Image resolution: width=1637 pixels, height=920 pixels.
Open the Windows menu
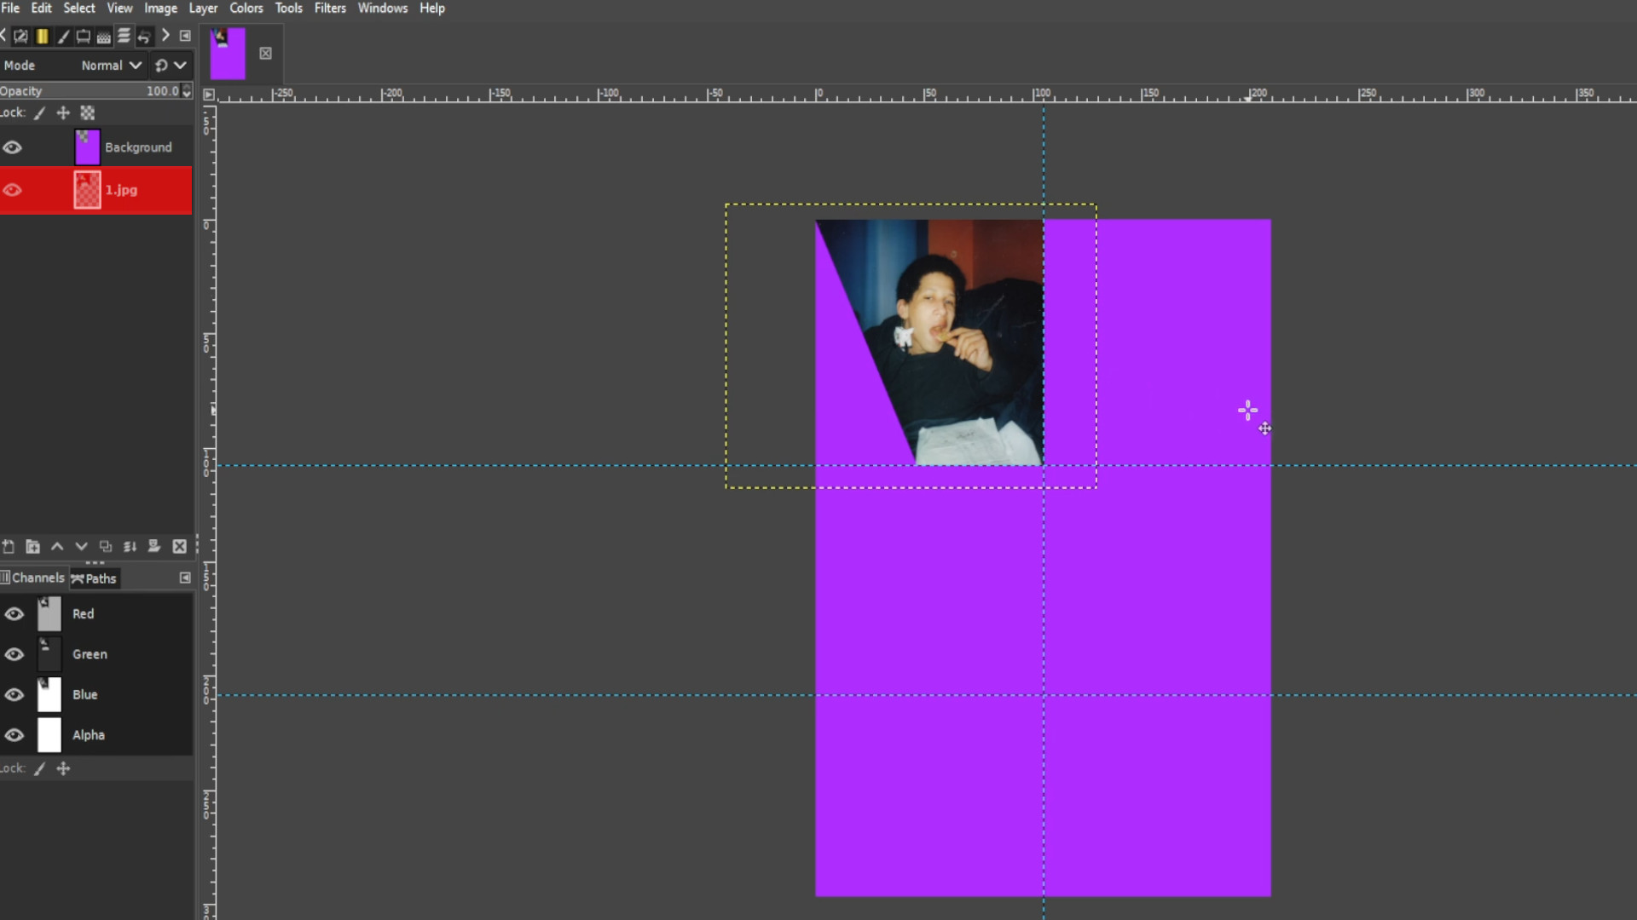[x=383, y=8]
